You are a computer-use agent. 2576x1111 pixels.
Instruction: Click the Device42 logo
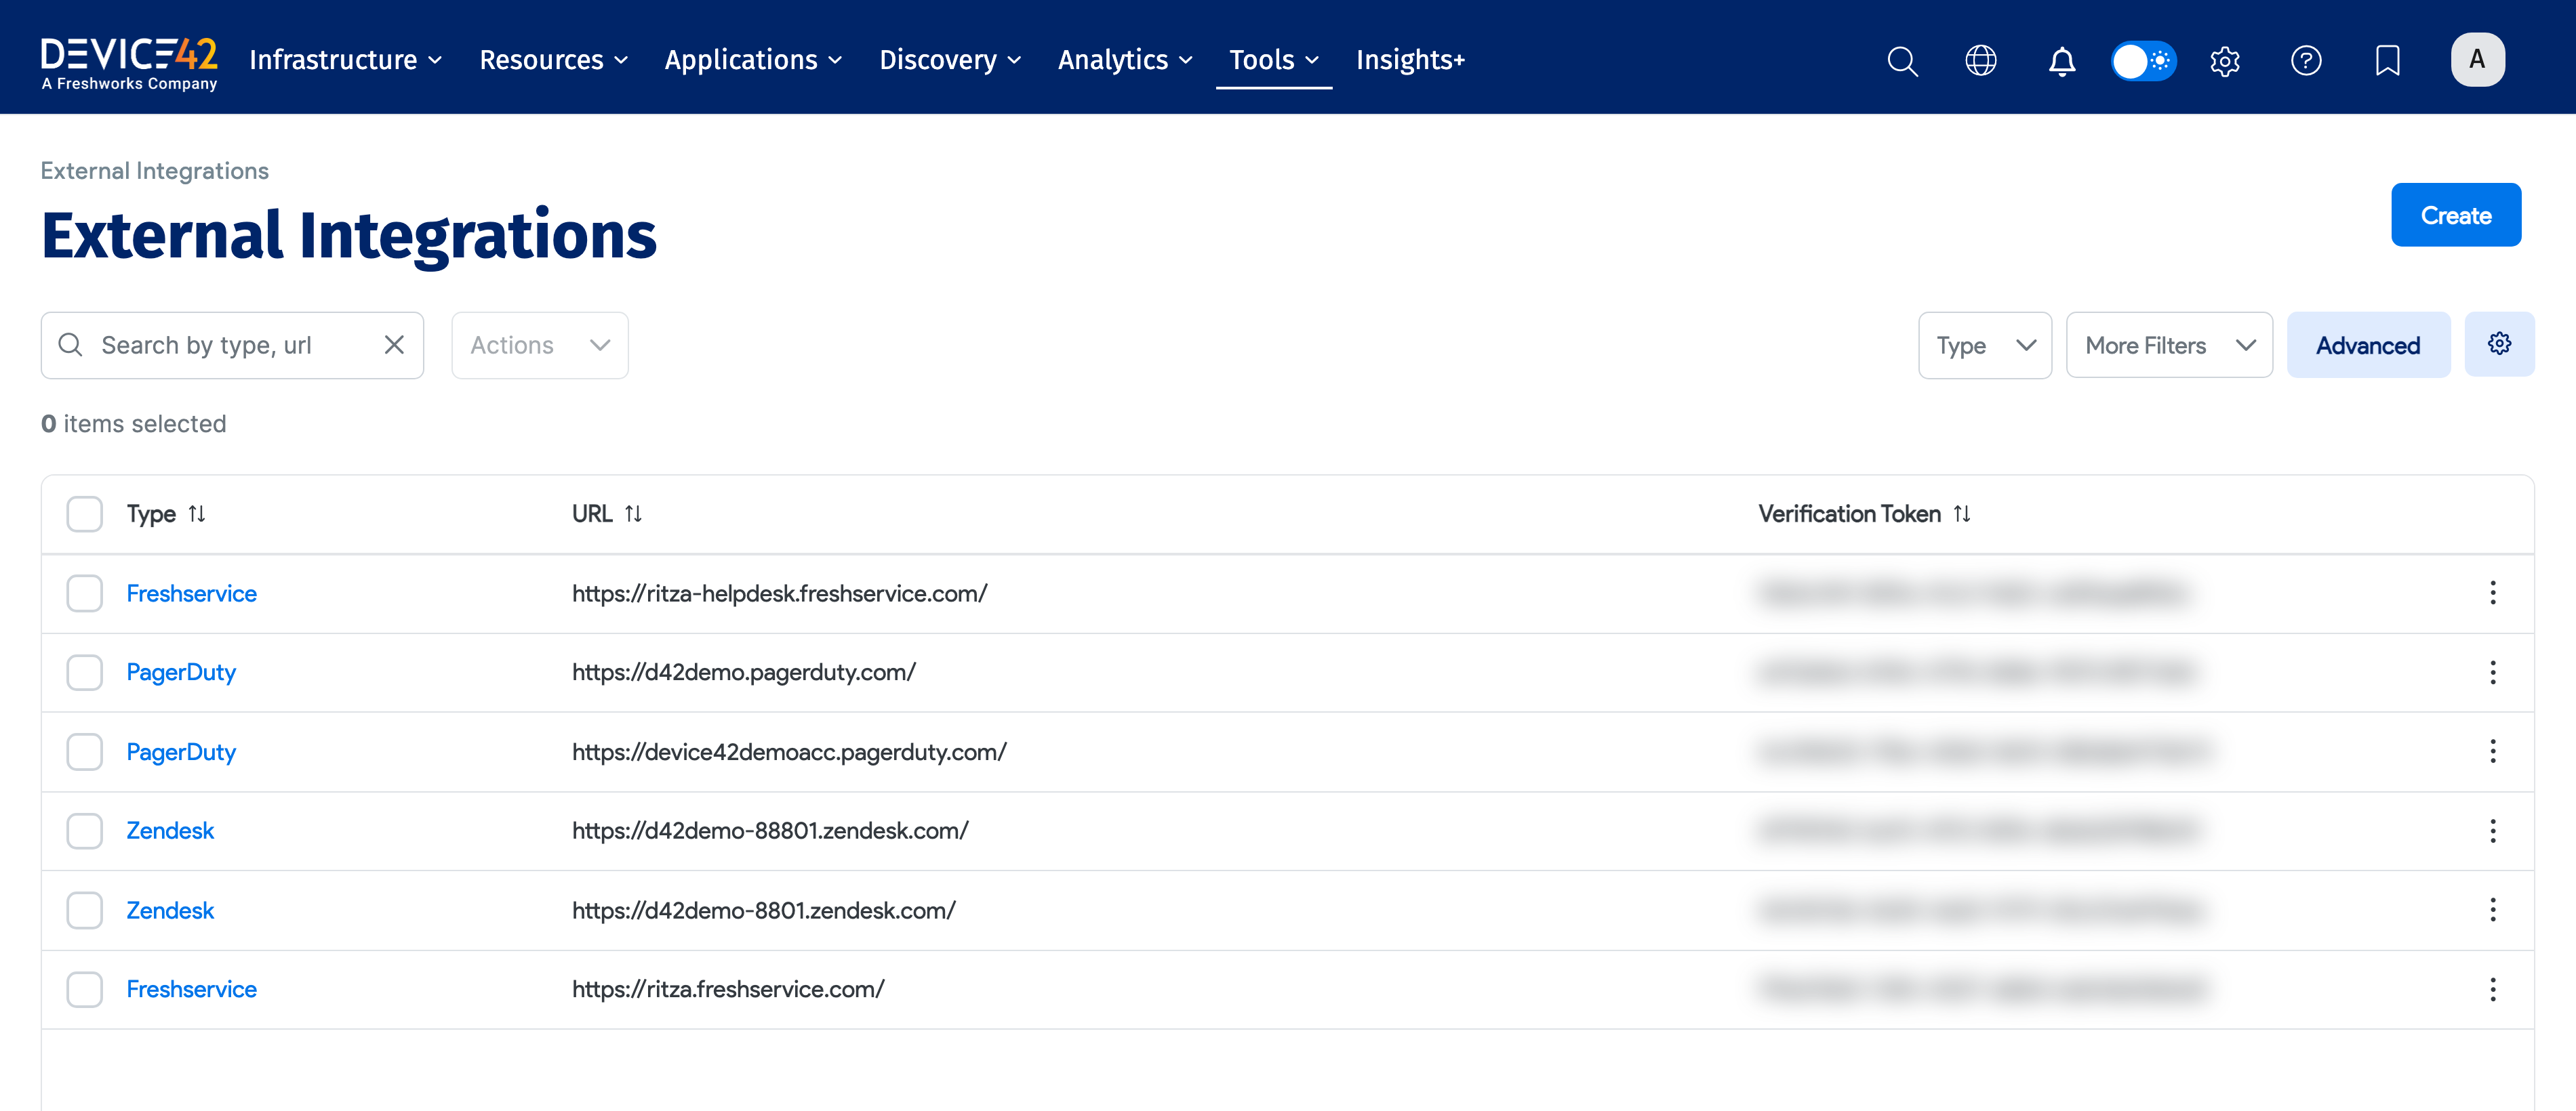129,64
